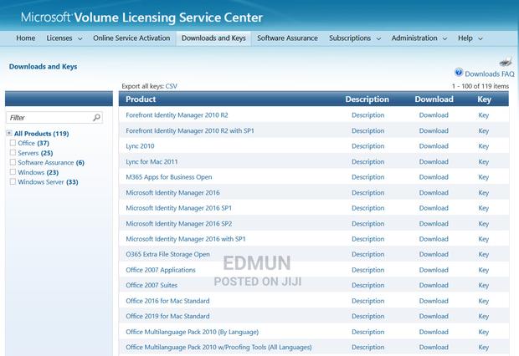Image resolution: width=519 pixels, height=356 pixels.
Task: Open the Downloads FAQ link
Action: (x=490, y=74)
